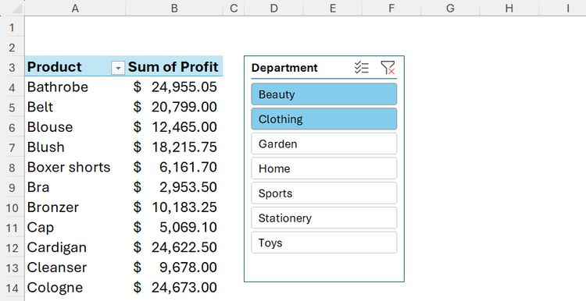Image resolution: width=586 pixels, height=301 pixels.
Task: Open the Product filter dropdown arrow
Action: (x=118, y=69)
